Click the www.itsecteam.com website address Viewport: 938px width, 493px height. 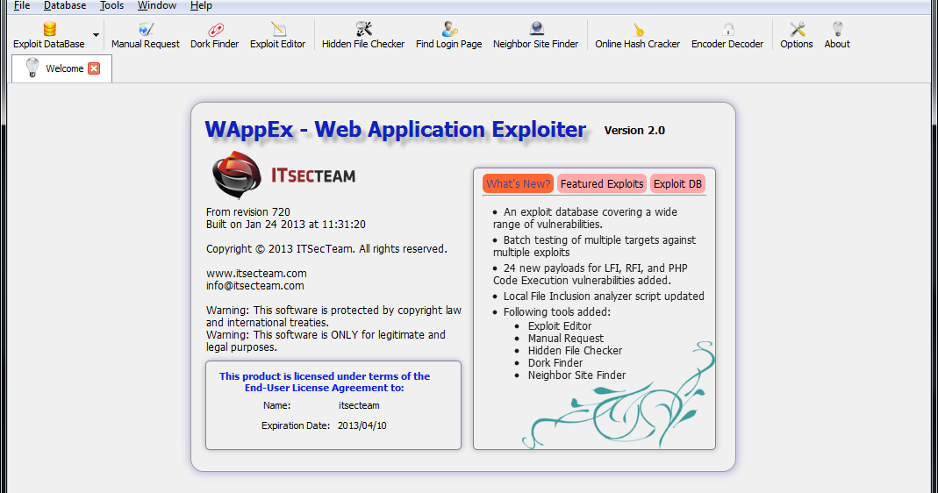pos(256,274)
